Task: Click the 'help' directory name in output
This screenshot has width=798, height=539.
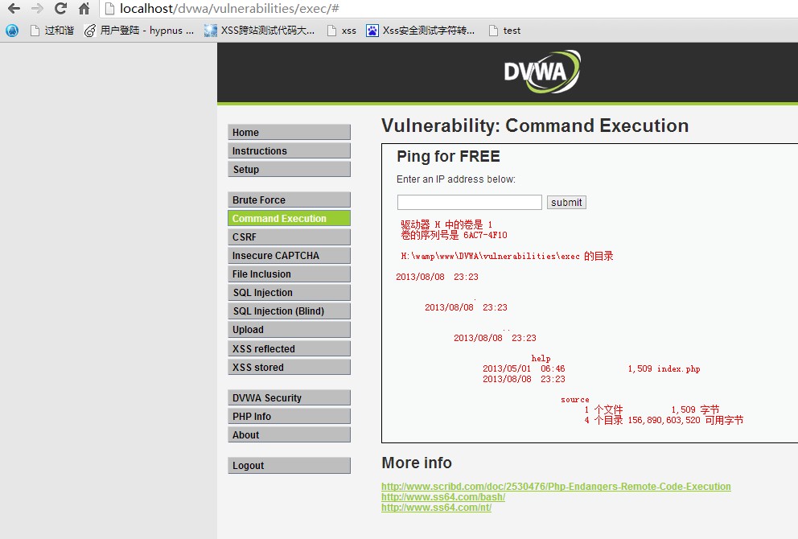Action: coord(541,358)
